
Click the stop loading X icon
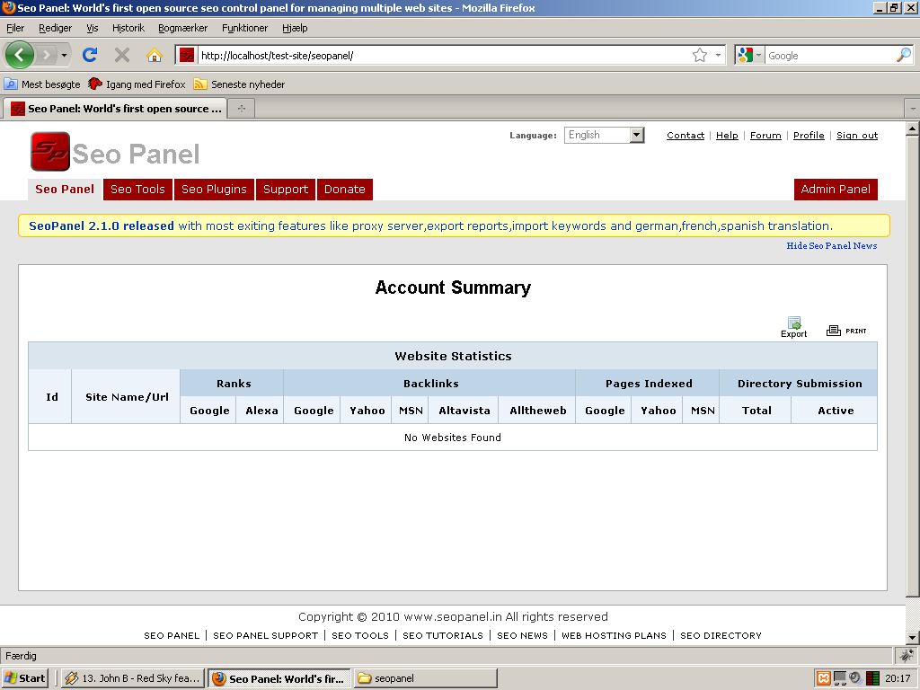click(122, 55)
